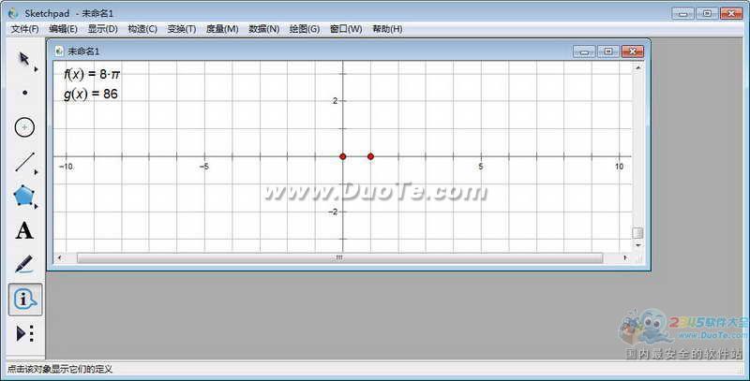Select the Arrow selection tool

pos(24,59)
